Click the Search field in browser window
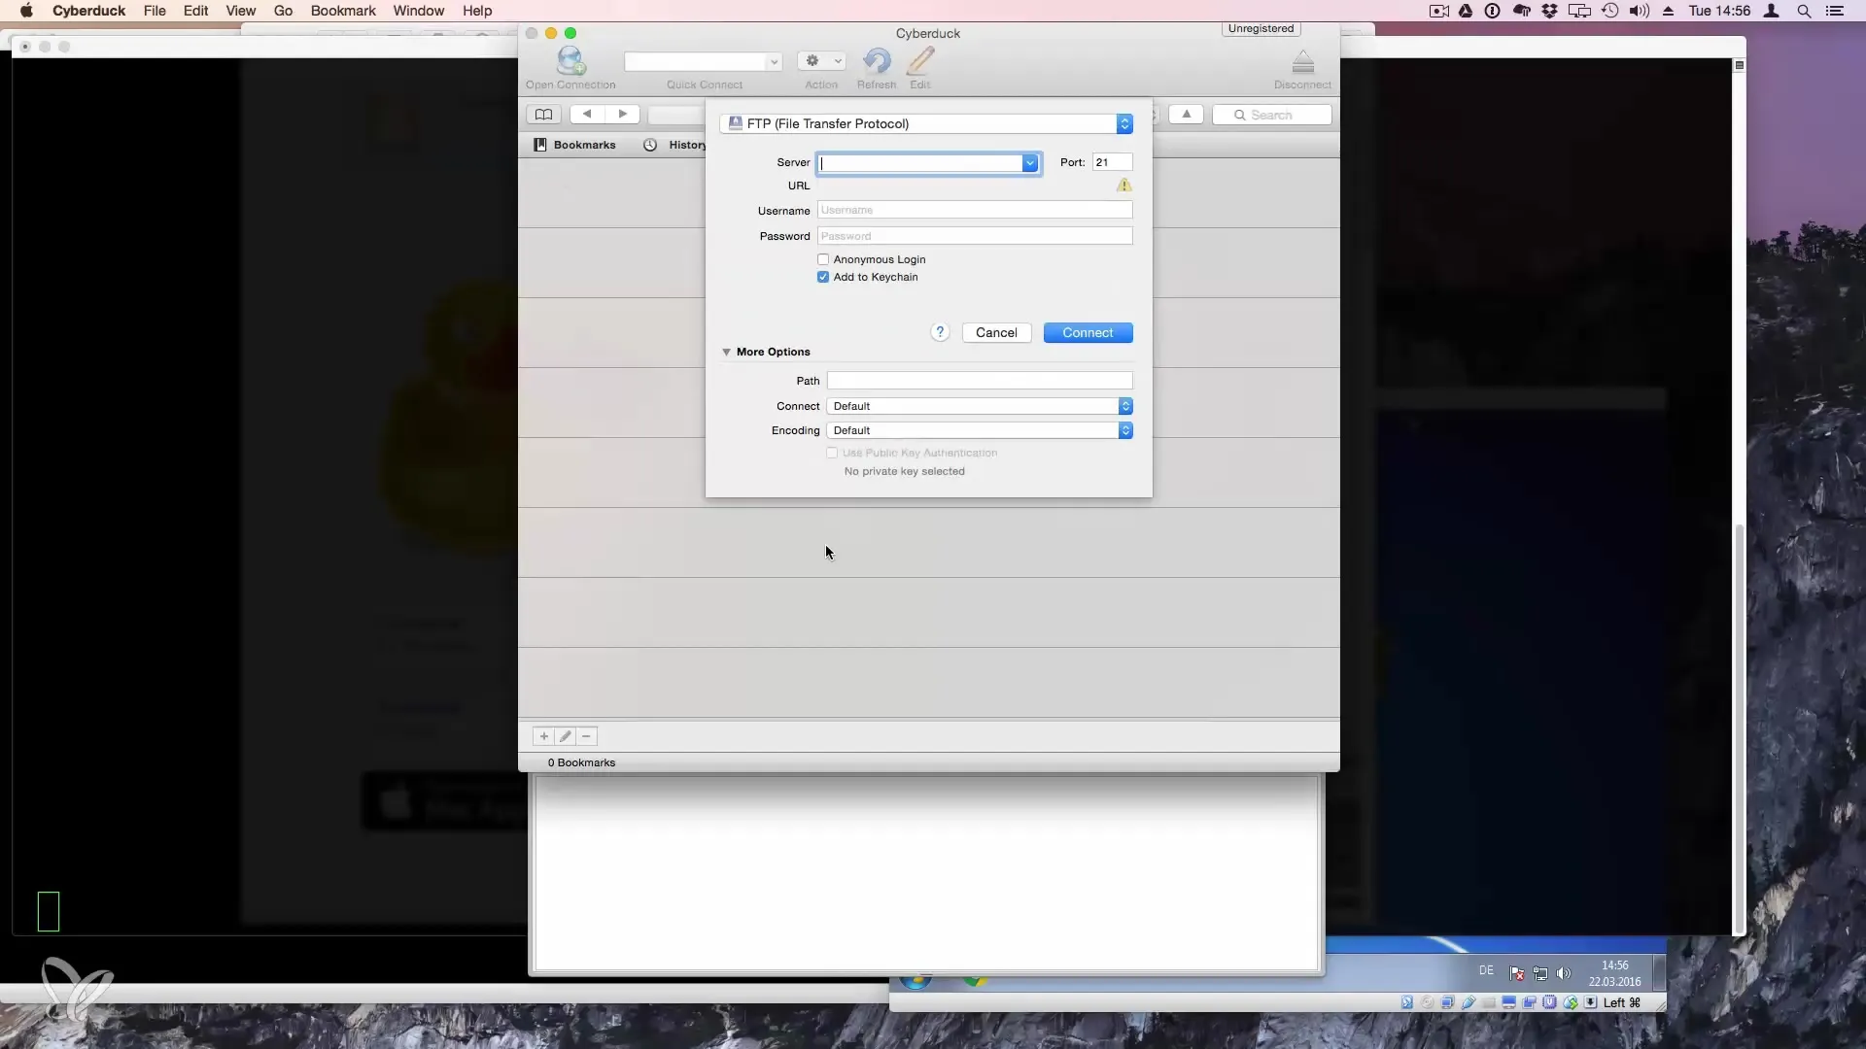The image size is (1866, 1049). [1271, 115]
